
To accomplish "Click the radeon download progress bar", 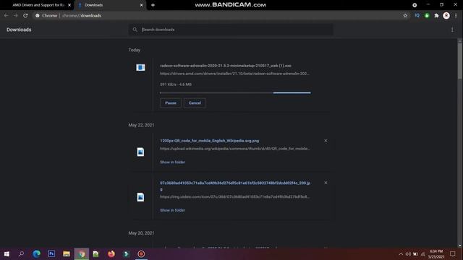I will tap(235, 92).
